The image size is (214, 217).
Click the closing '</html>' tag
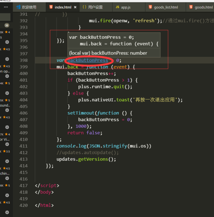44,206
